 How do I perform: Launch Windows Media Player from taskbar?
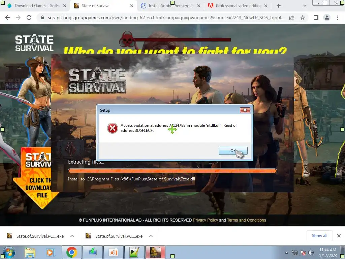[x=50, y=252]
